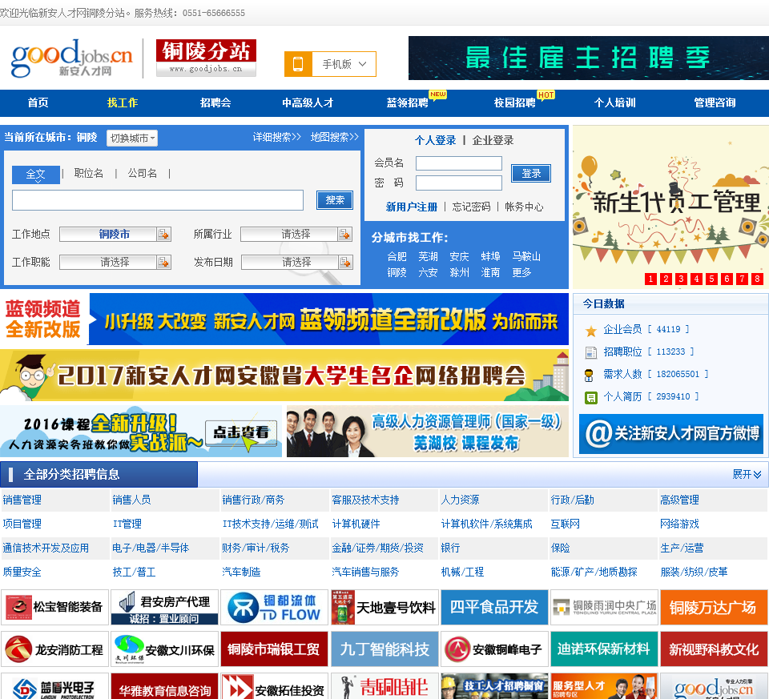The height and width of the screenshot is (699, 769).
Task: Switch to 个人登录 tab
Action: tap(435, 140)
